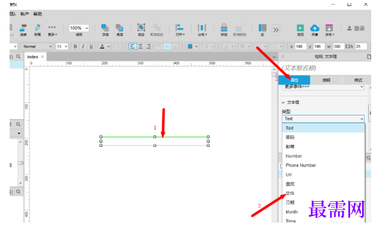The height and width of the screenshot is (228, 376).
Task: Open the More (更多) tools menu
Action: pos(52,30)
